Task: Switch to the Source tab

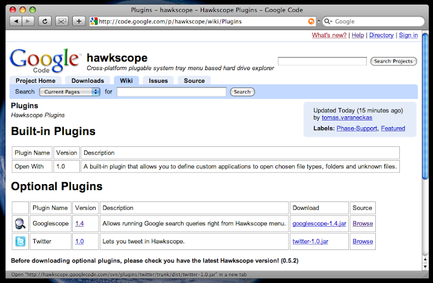Action: tap(194, 81)
